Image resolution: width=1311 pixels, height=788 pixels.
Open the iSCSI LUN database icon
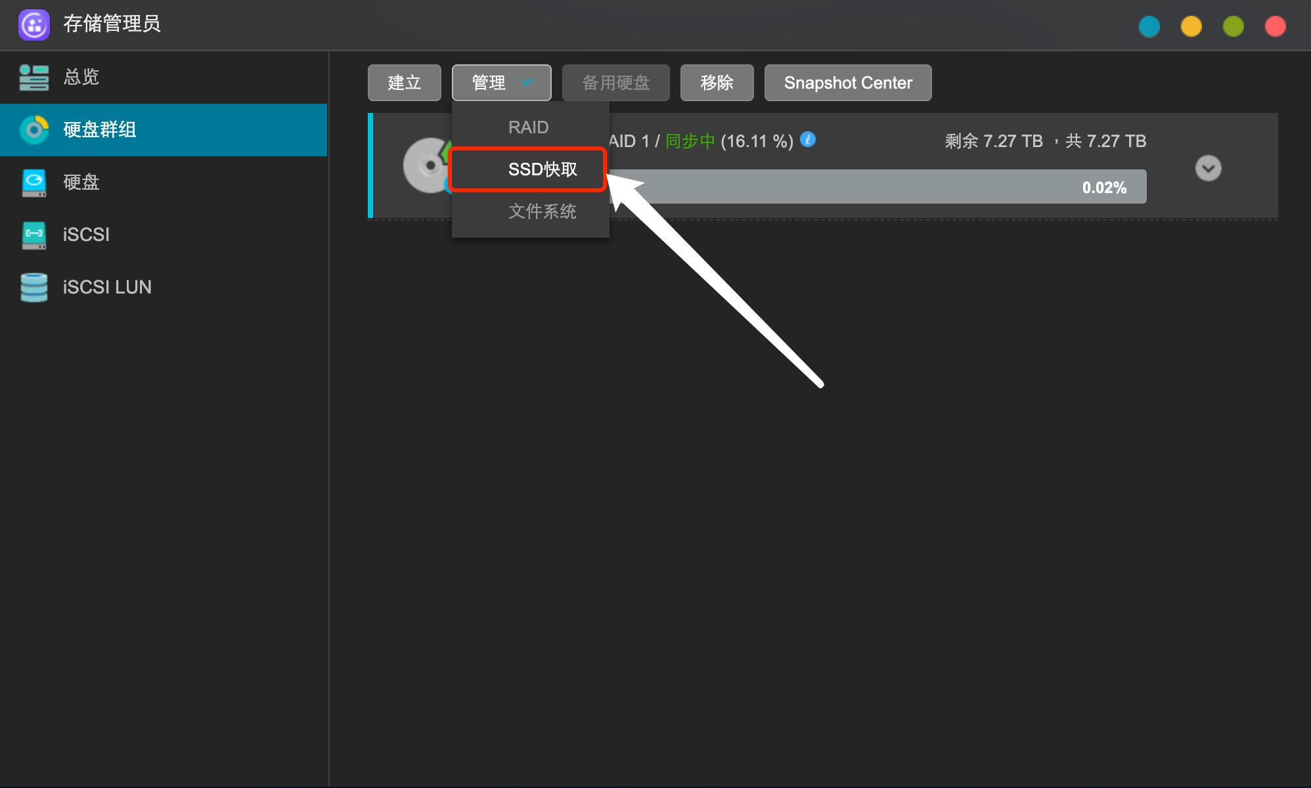coord(34,287)
